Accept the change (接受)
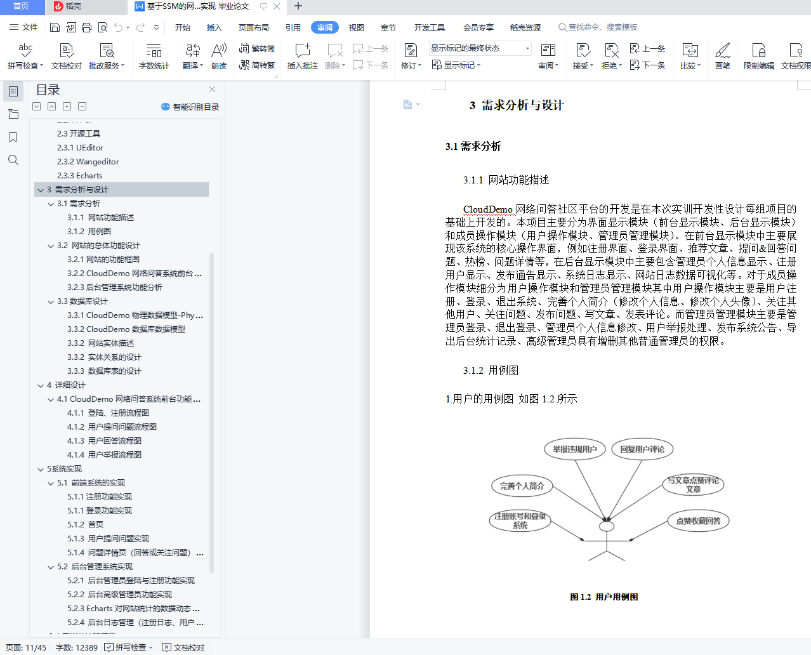 (x=583, y=56)
